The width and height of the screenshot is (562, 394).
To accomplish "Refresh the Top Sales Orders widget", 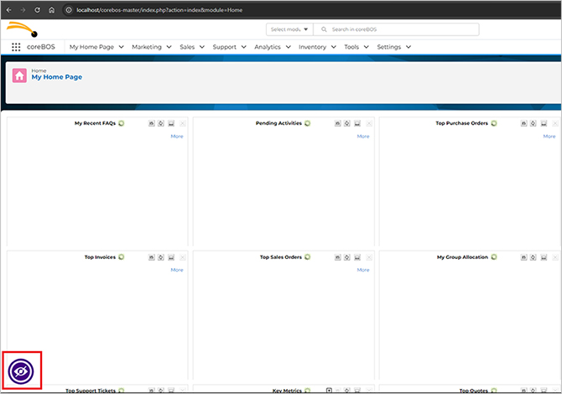I will [308, 257].
